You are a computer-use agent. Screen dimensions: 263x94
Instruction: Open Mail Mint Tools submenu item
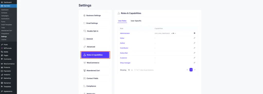click(3, 28)
